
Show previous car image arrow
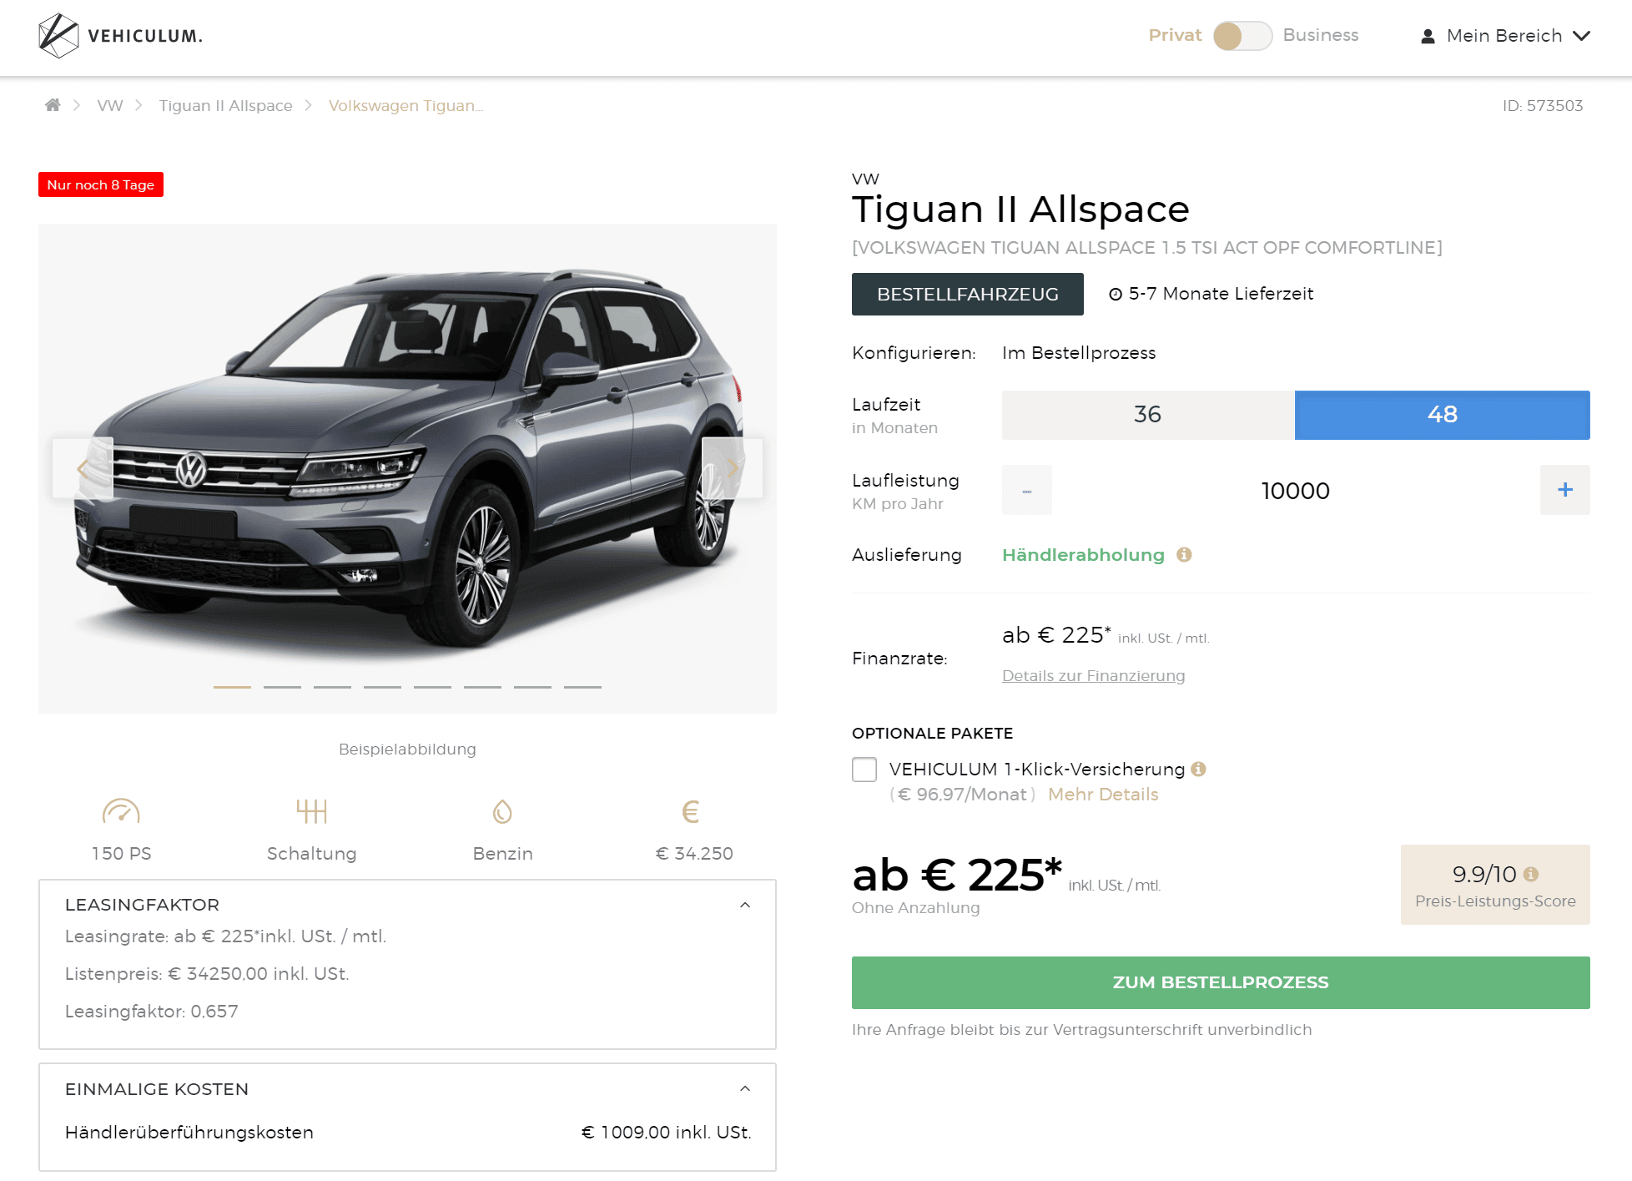point(83,468)
